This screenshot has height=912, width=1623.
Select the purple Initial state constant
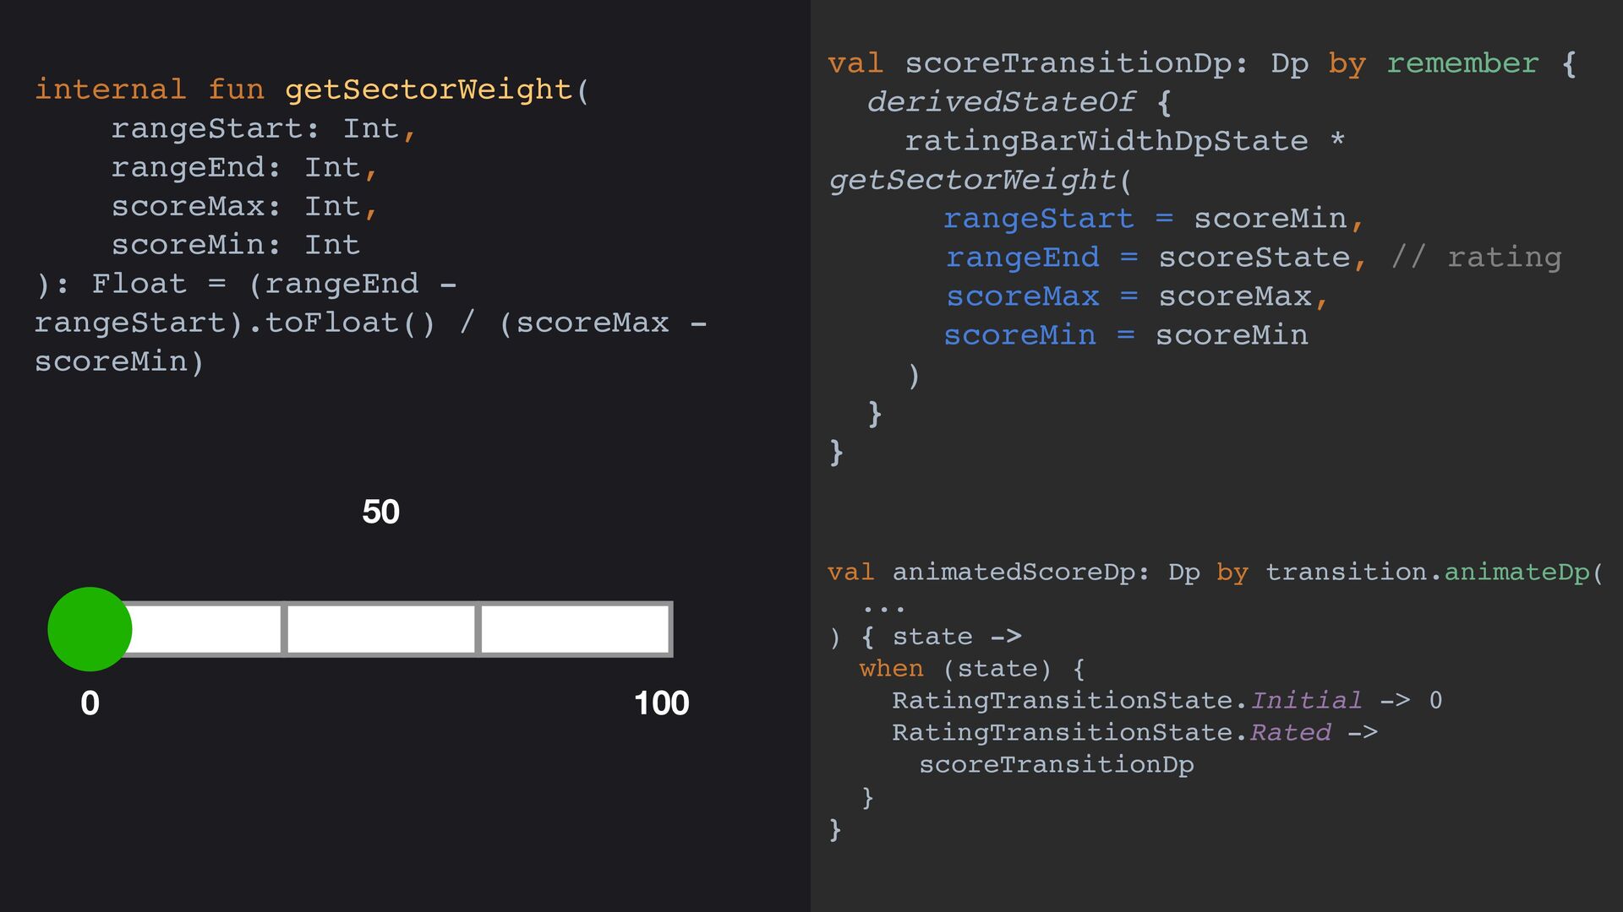coord(1306,701)
